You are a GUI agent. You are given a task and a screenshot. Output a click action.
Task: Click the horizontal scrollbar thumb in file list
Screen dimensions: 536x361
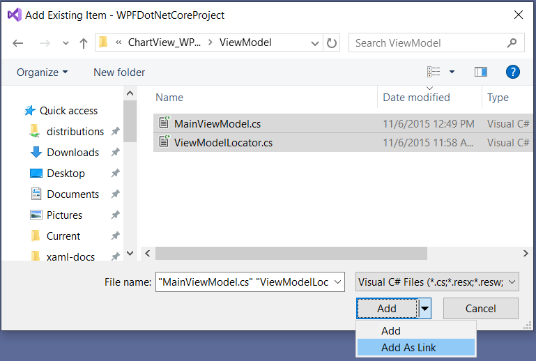291,253
